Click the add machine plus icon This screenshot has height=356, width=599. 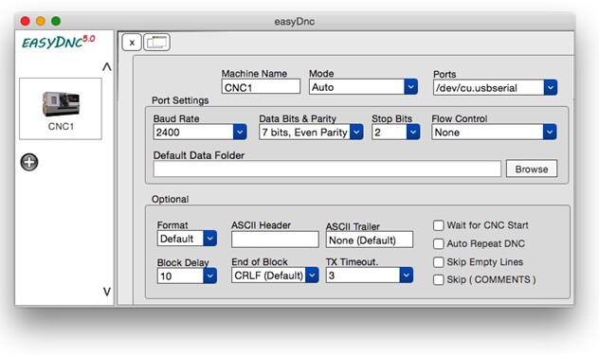pyautogui.click(x=29, y=162)
